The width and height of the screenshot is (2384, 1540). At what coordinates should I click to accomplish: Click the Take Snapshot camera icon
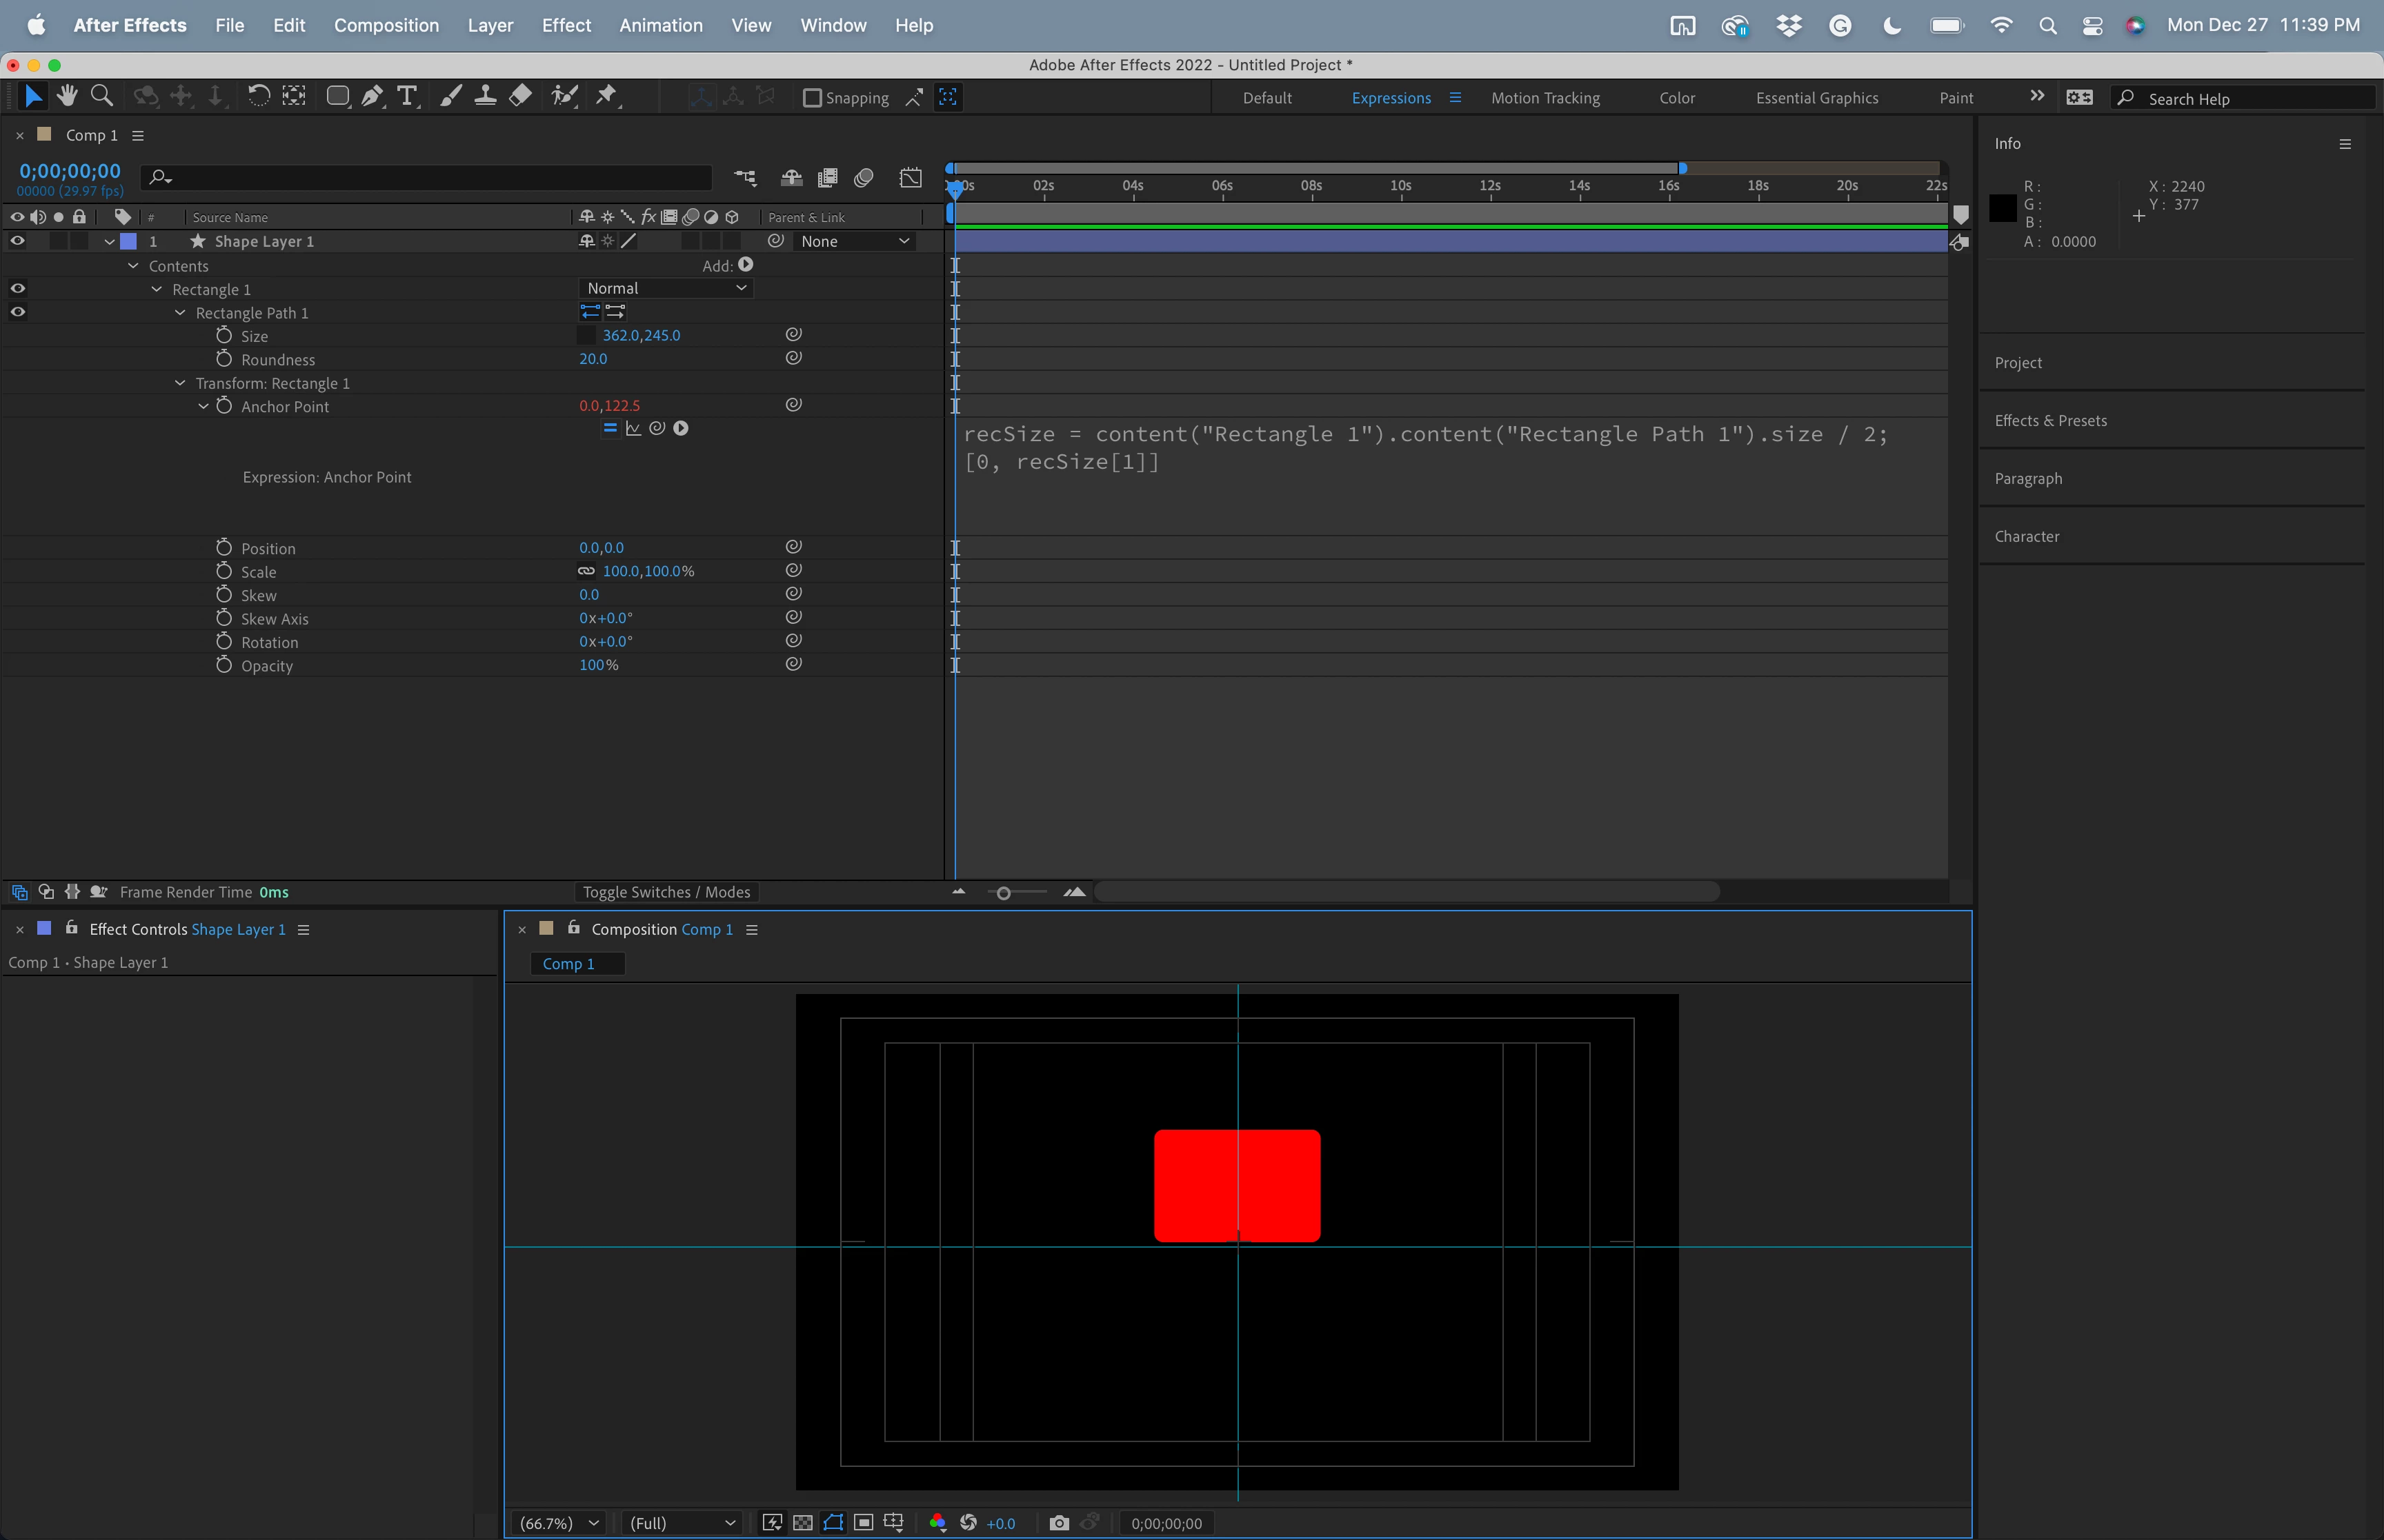tap(1058, 1523)
